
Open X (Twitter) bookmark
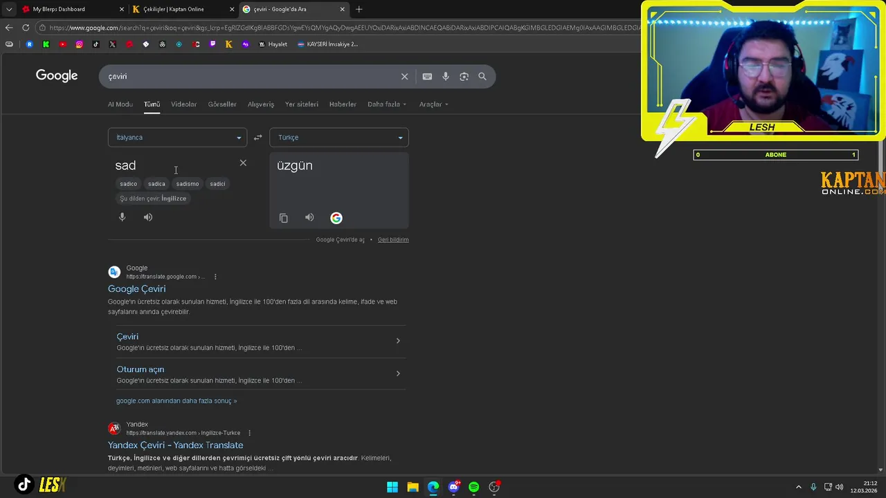112,44
